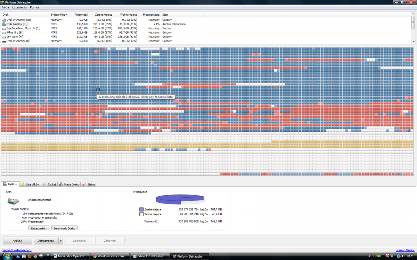Switch to Mapa Dysku tab

click(x=69, y=184)
